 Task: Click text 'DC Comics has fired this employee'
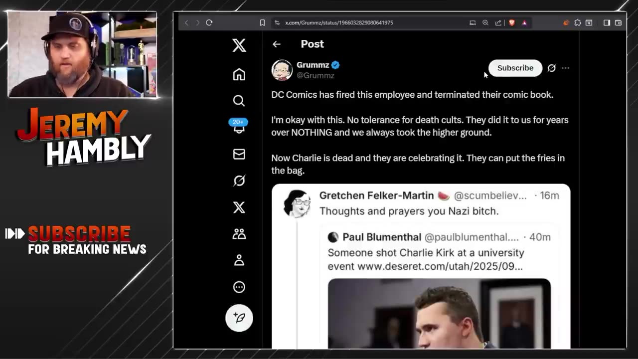[x=343, y=95]
